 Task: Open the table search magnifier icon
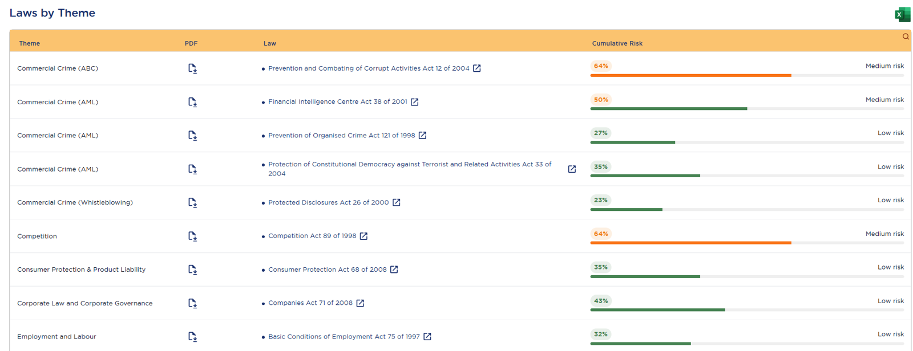[906, 36]
